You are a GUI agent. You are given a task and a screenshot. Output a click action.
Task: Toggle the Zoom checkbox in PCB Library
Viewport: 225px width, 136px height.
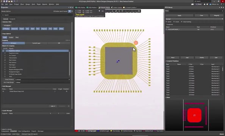(174, 22)
